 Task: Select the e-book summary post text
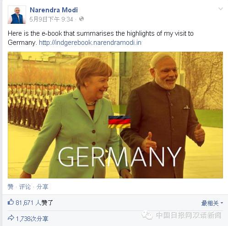pos(101,38)
